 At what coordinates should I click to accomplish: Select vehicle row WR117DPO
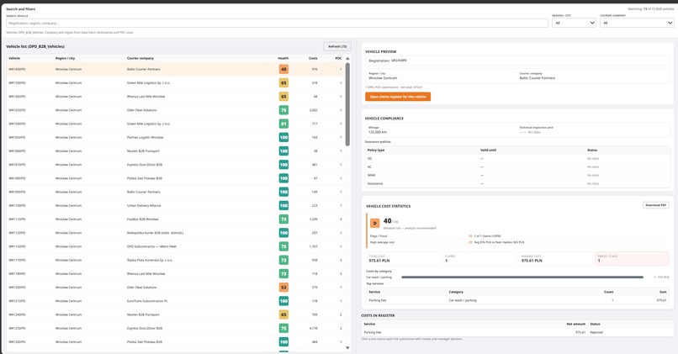point(175,260)
